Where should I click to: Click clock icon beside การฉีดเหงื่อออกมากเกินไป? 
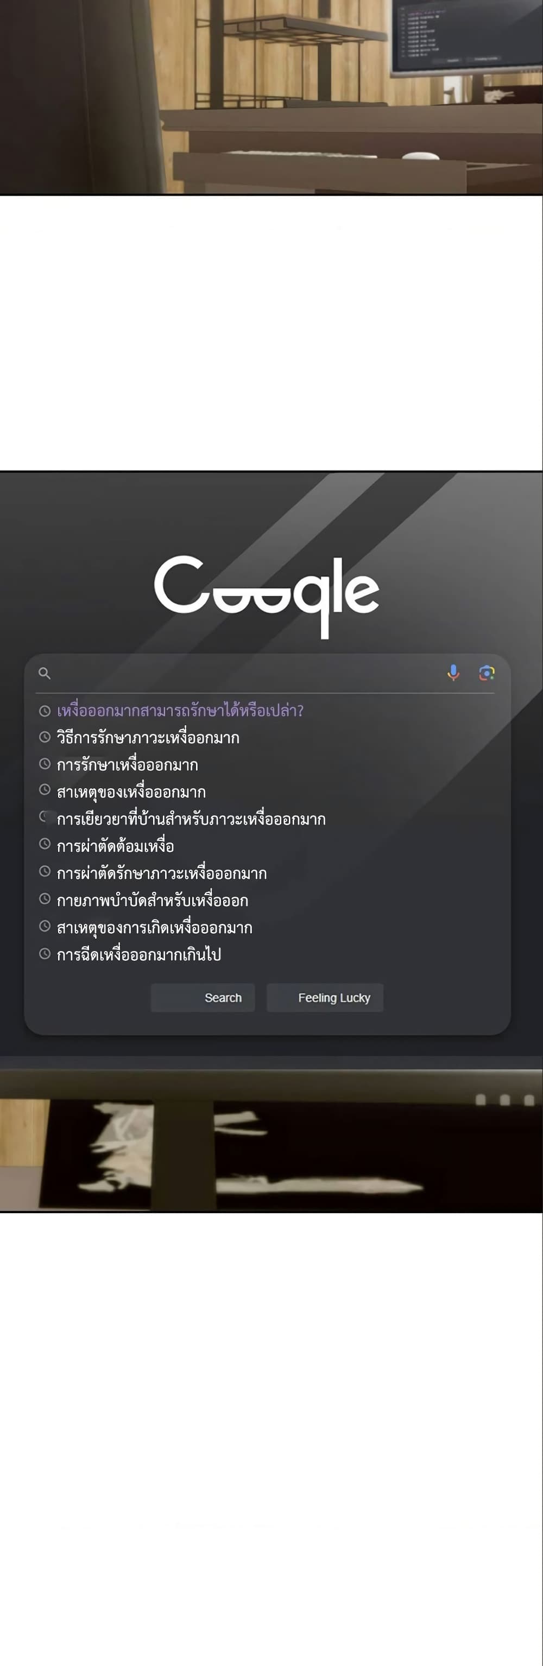[x=45, y=953]
